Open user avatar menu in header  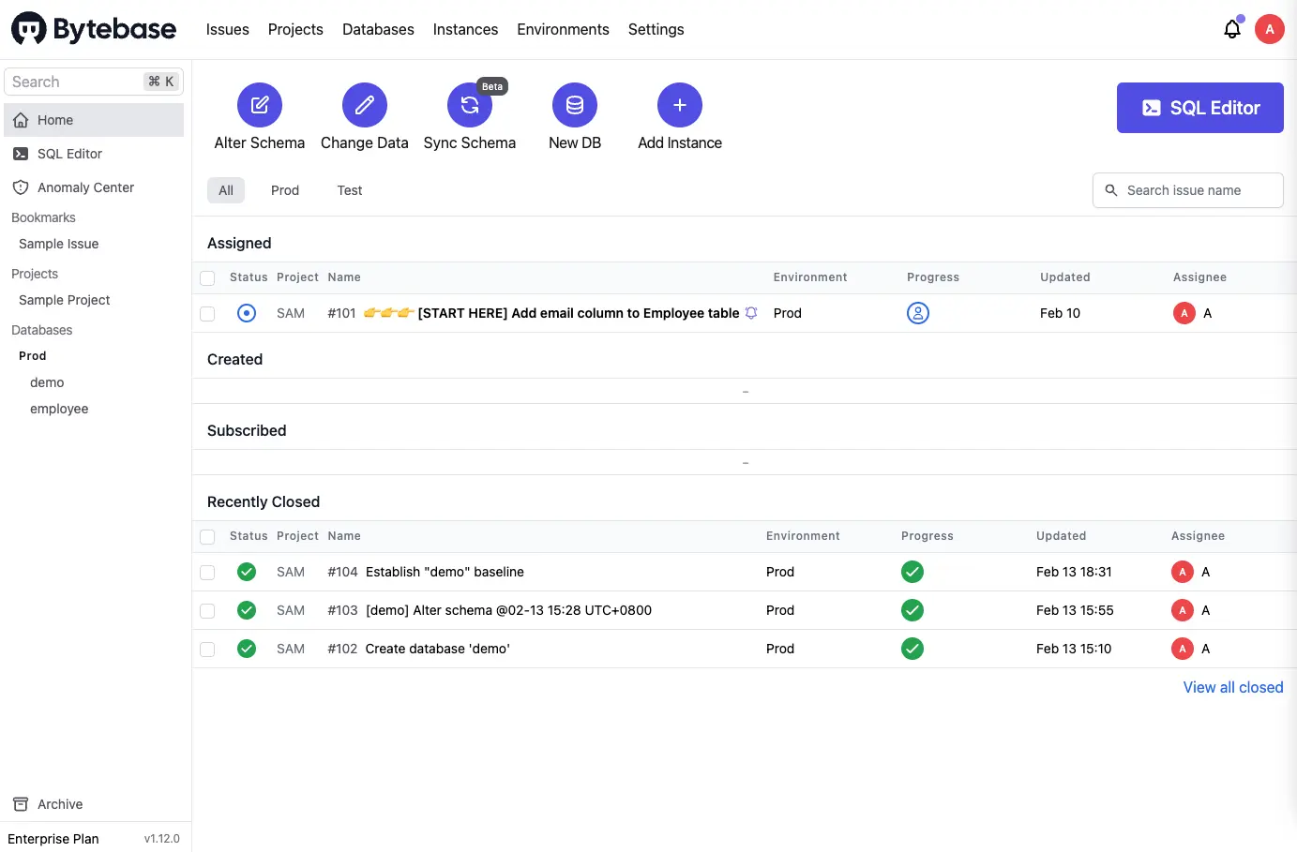click(x=1270, y=29)
